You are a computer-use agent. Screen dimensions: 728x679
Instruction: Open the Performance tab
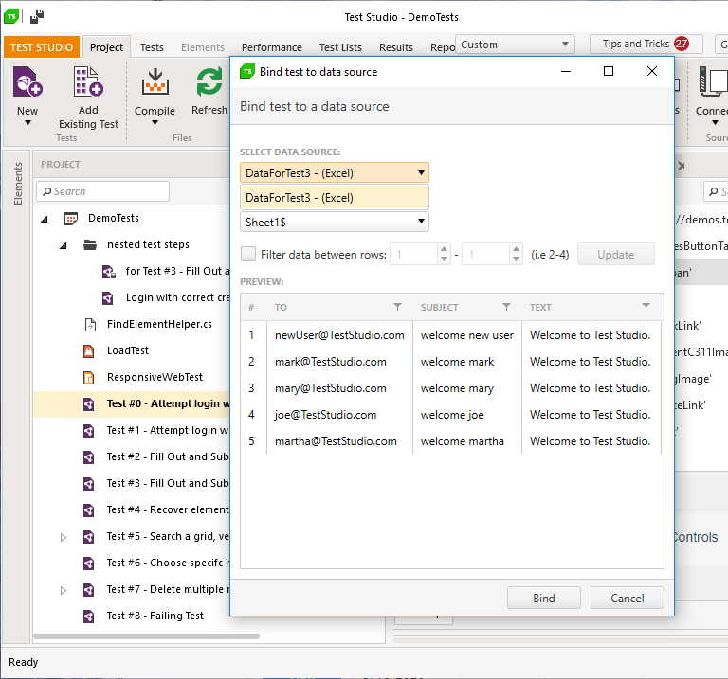272,47
